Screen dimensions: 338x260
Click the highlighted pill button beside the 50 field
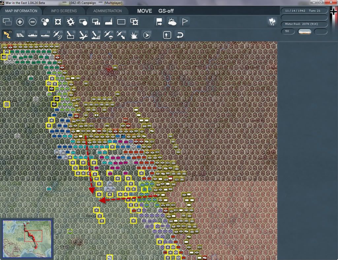coord(304,32)
